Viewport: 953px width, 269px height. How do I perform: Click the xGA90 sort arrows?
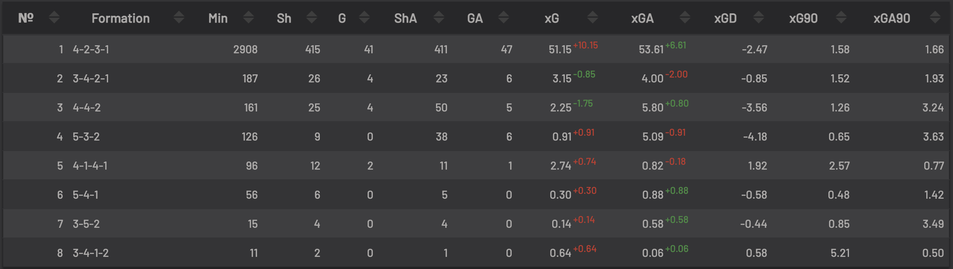coord(935,17)
